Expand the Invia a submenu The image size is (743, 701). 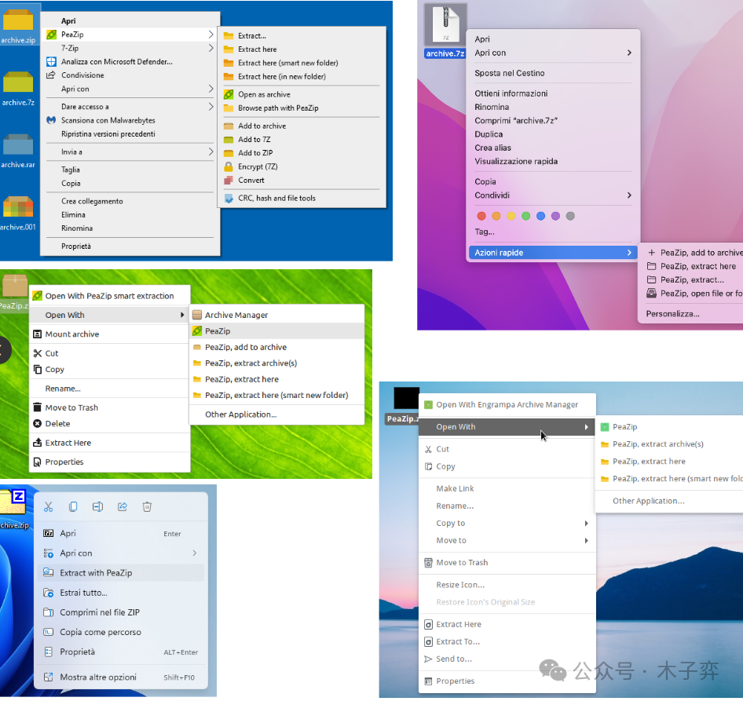click(210, 152)
